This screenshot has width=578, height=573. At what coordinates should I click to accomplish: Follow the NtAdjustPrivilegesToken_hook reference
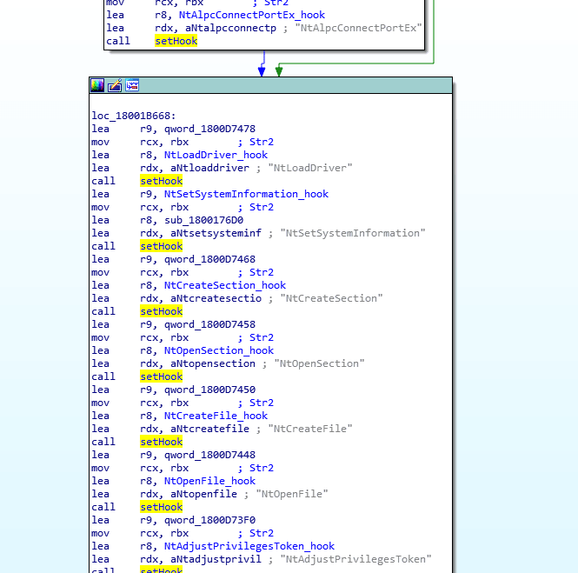[x=249, y=546]
